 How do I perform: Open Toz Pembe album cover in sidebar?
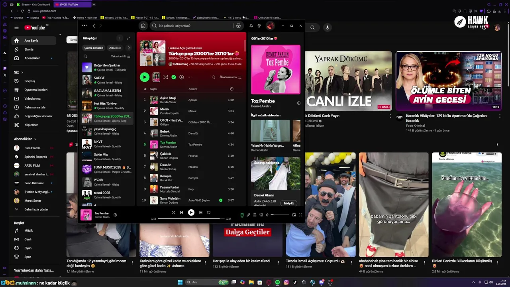click(276, 69)
